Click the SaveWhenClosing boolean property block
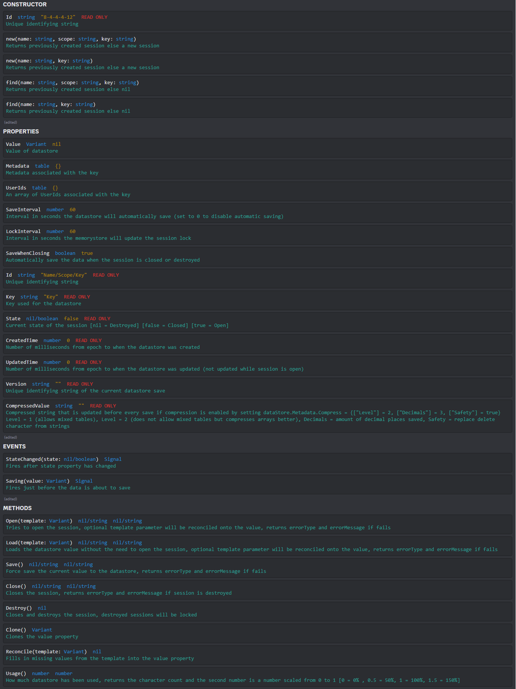 [257, 257]
